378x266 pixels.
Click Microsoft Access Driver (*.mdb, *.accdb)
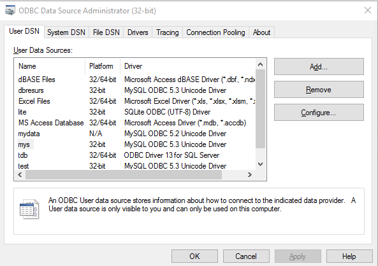[185, 123]
